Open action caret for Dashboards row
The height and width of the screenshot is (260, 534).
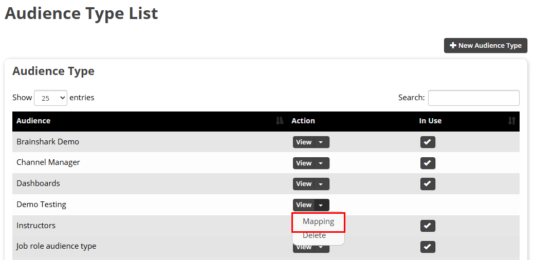click(321, 184)
